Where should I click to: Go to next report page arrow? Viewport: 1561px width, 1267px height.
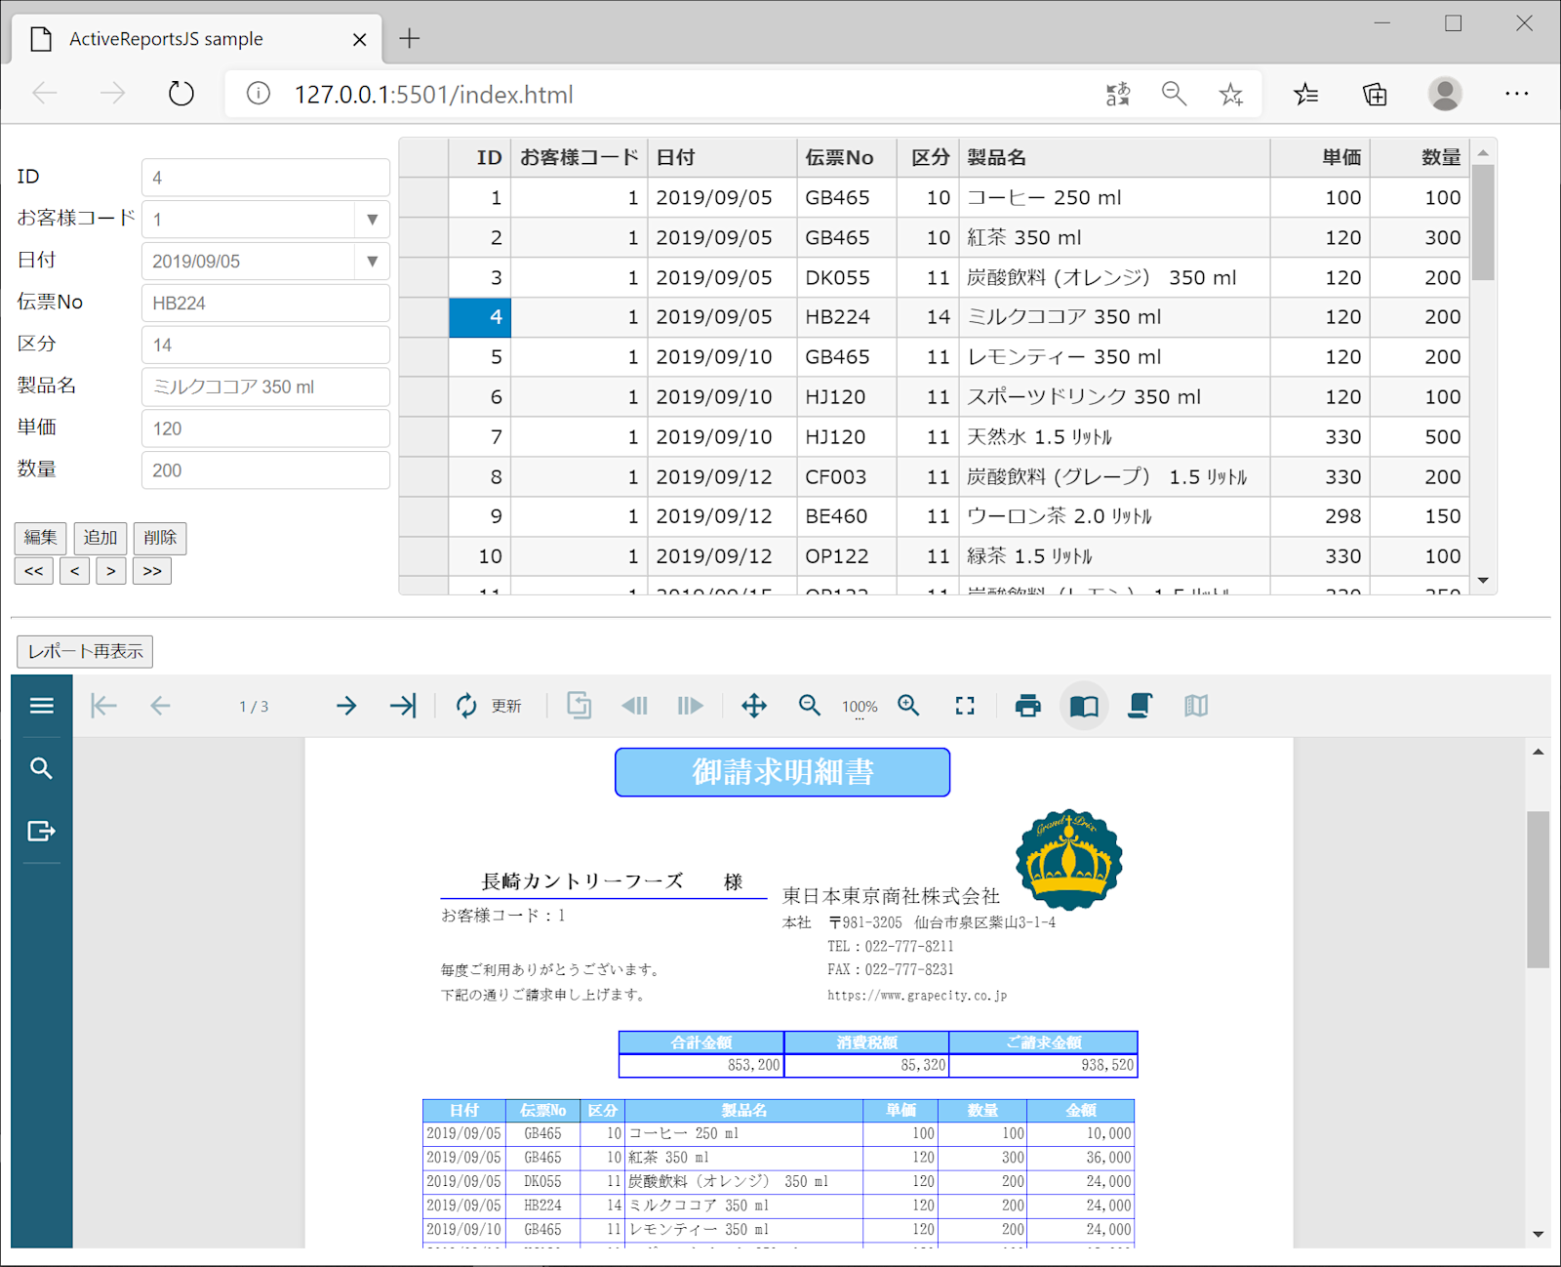click(x=346, y=706)
